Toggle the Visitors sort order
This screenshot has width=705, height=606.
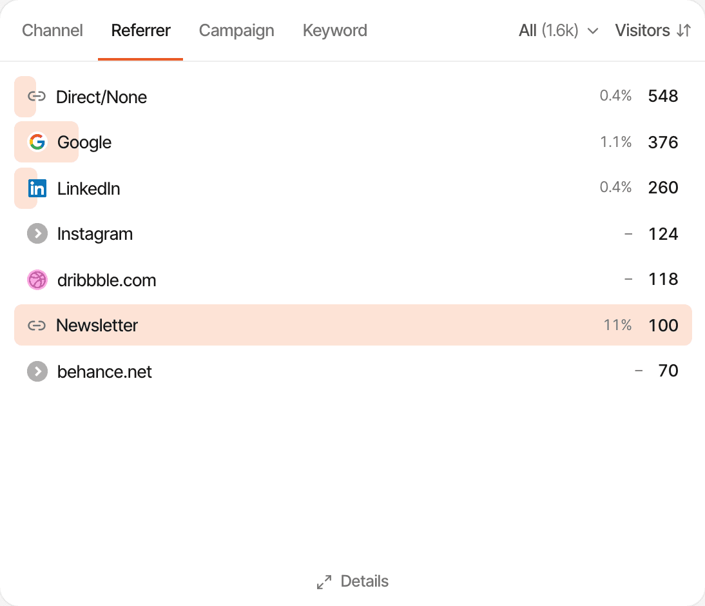[653, 30]
